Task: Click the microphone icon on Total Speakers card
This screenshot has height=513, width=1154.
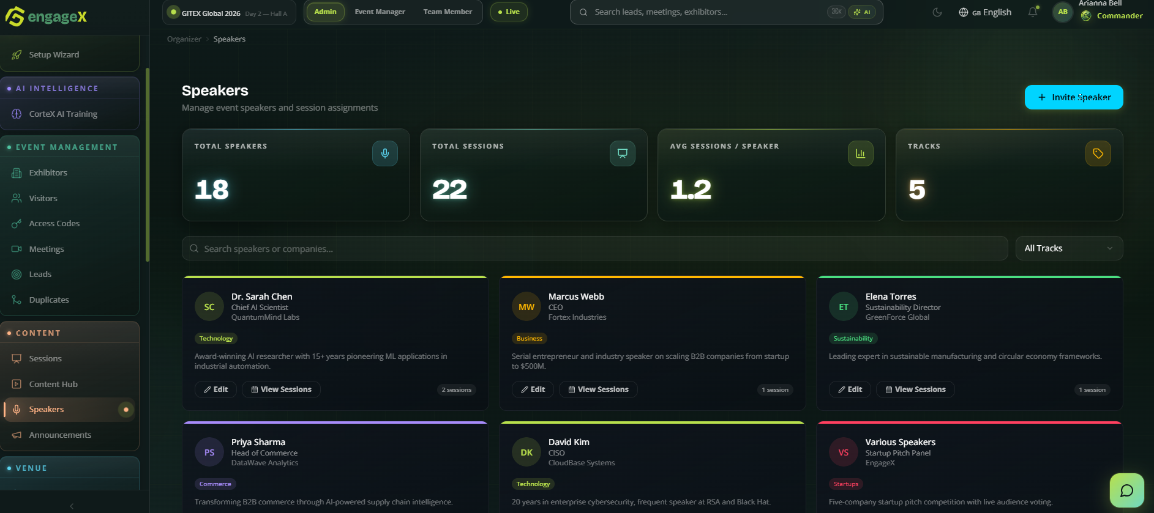Action: (x=385, y=153)
